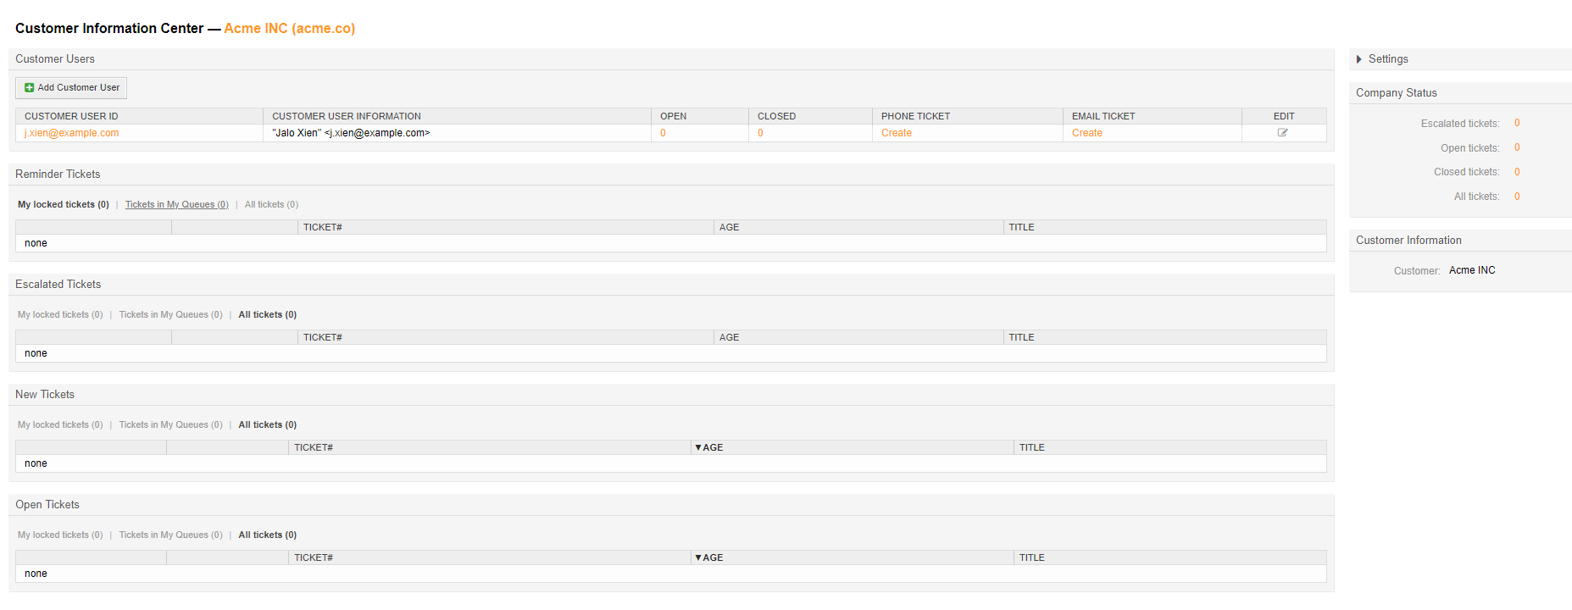1572x610 pixels.
Task: Click the open tickets count for j.xien
Action: click(663, 133)
